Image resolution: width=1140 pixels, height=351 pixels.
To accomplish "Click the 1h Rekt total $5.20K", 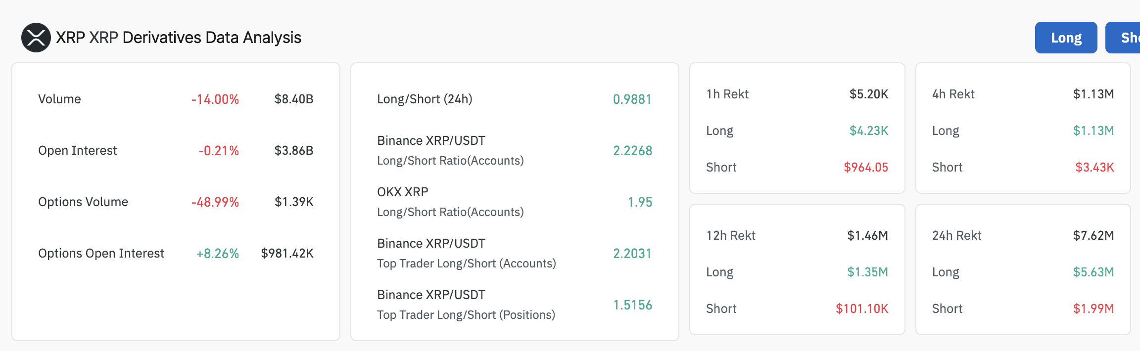I will (868, 94).
